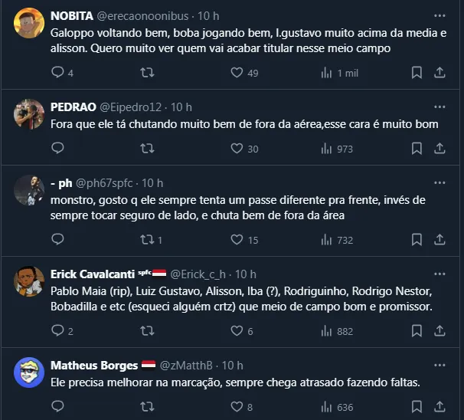Click Matheus Borges' profile avatar
This screenshot has height=420, width=464.
click(29, 372)
